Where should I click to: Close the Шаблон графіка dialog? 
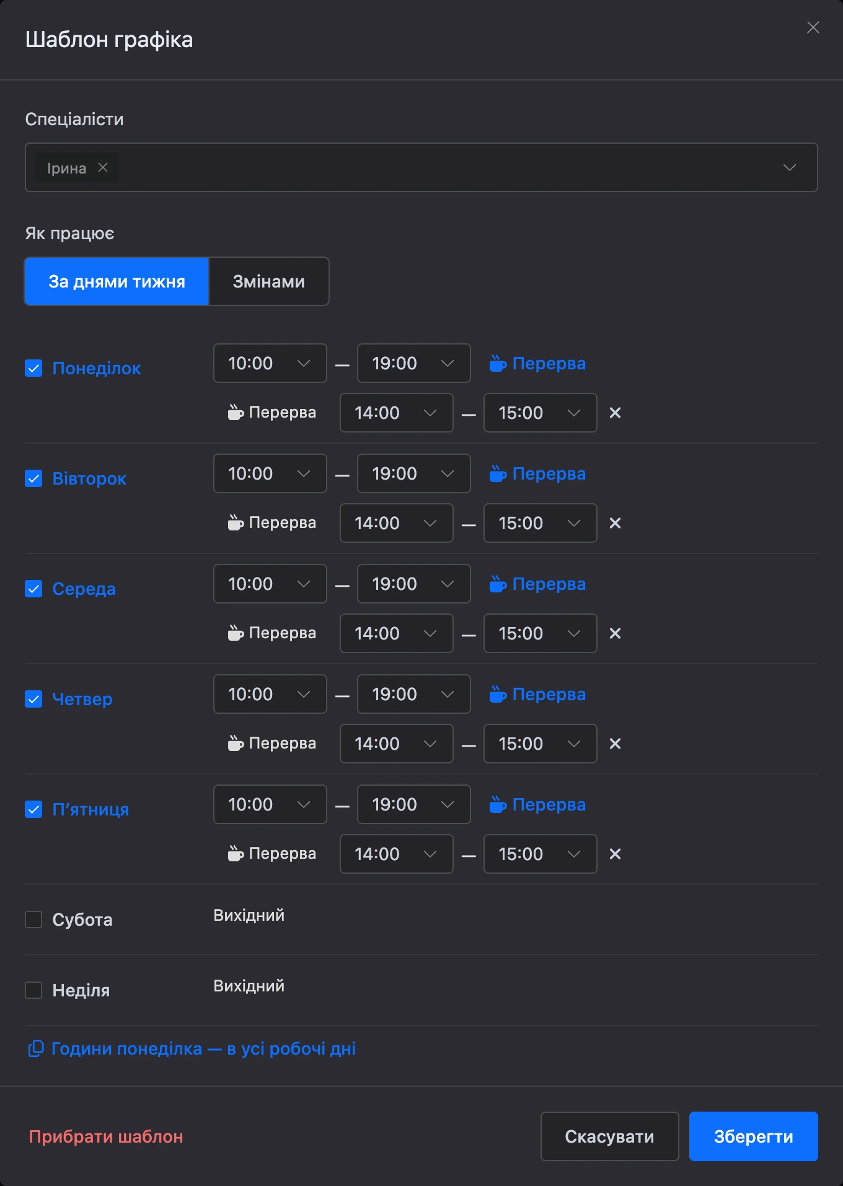813,27
